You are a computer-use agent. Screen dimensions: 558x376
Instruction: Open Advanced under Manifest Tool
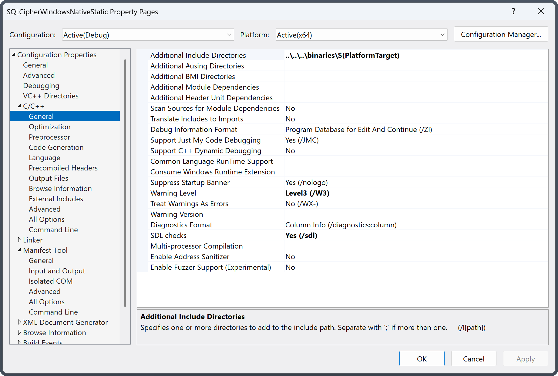click(x=45, y=292)
